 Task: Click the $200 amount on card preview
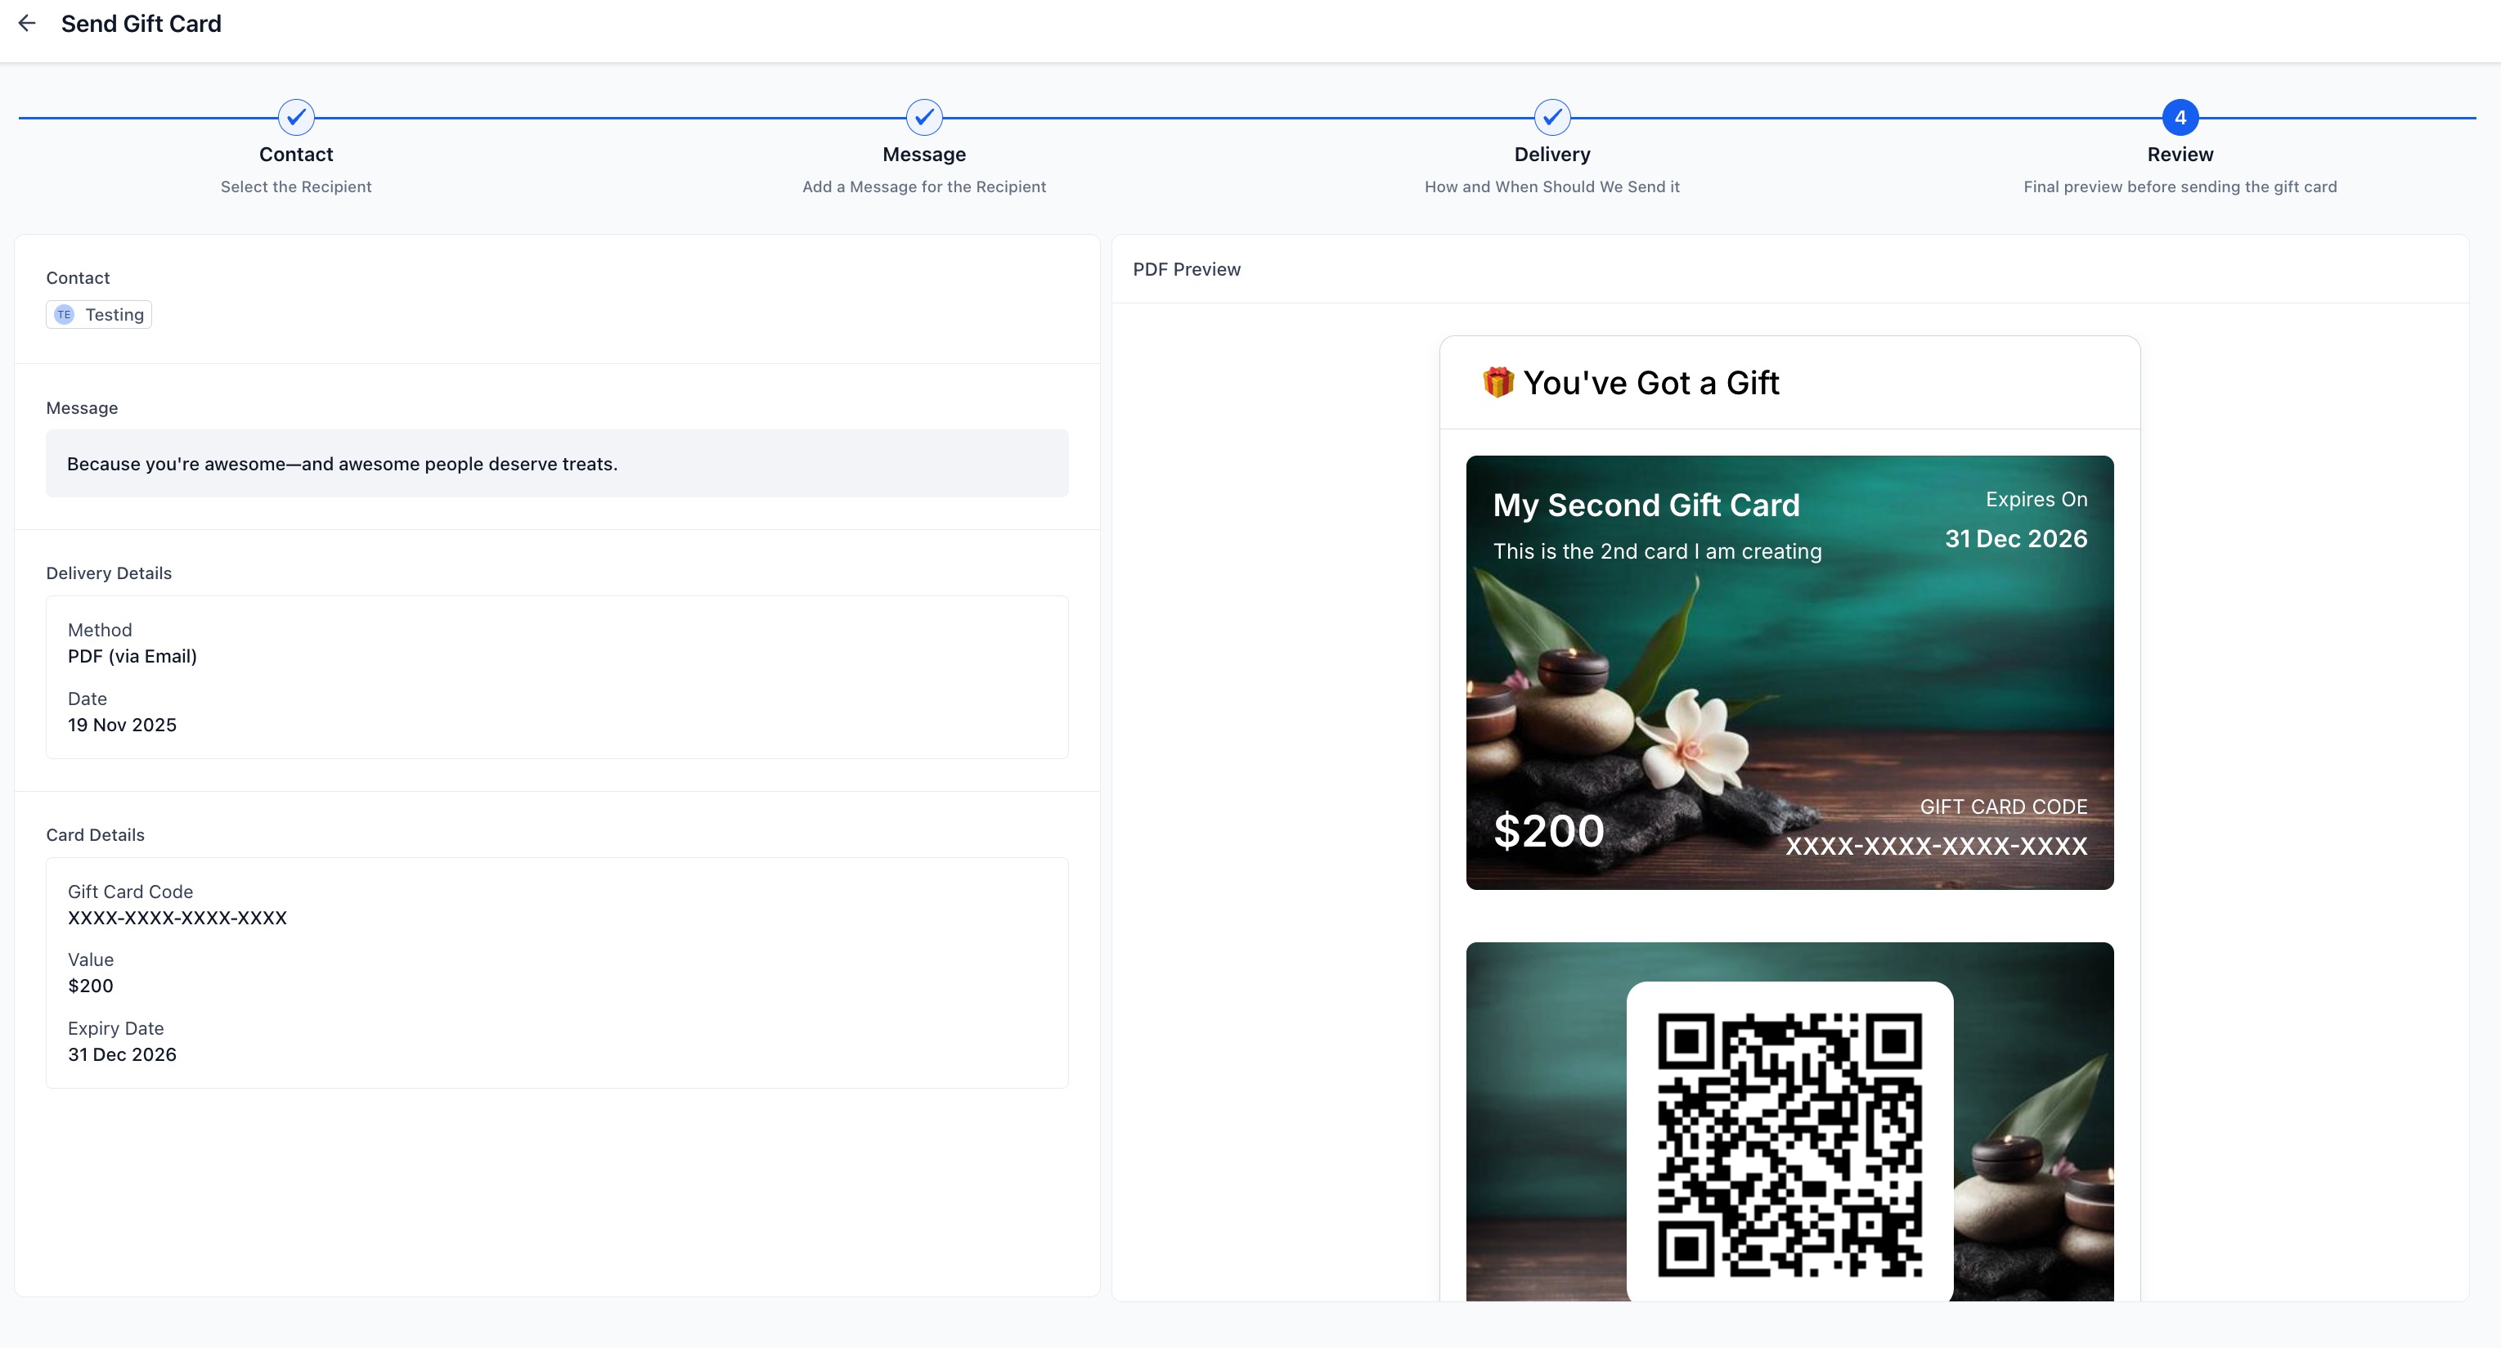(1548, 831)
